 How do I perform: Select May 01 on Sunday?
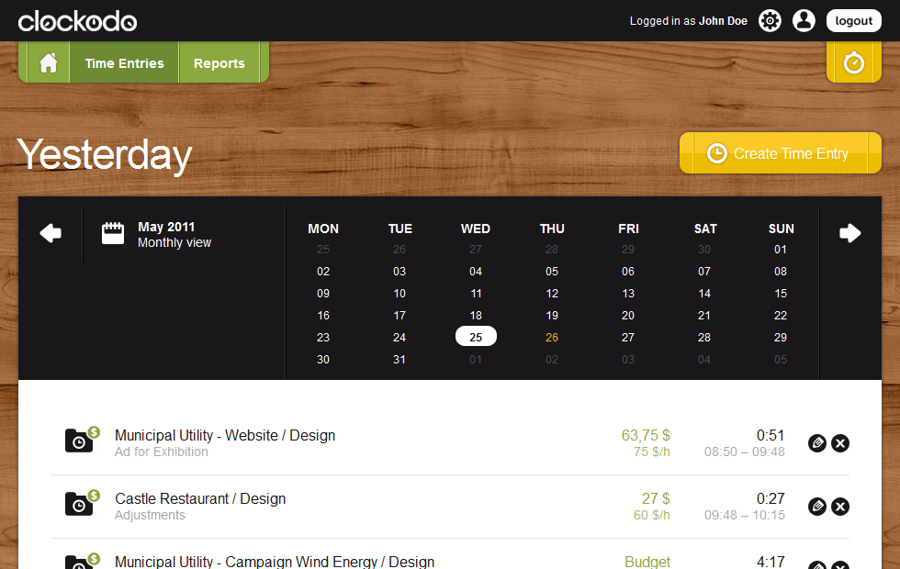pos(780,250)
